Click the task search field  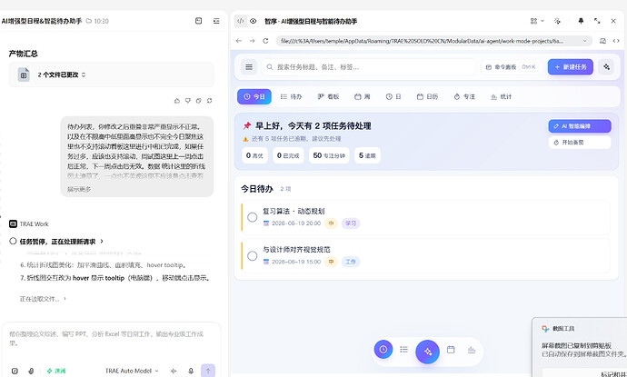[369, 67]
